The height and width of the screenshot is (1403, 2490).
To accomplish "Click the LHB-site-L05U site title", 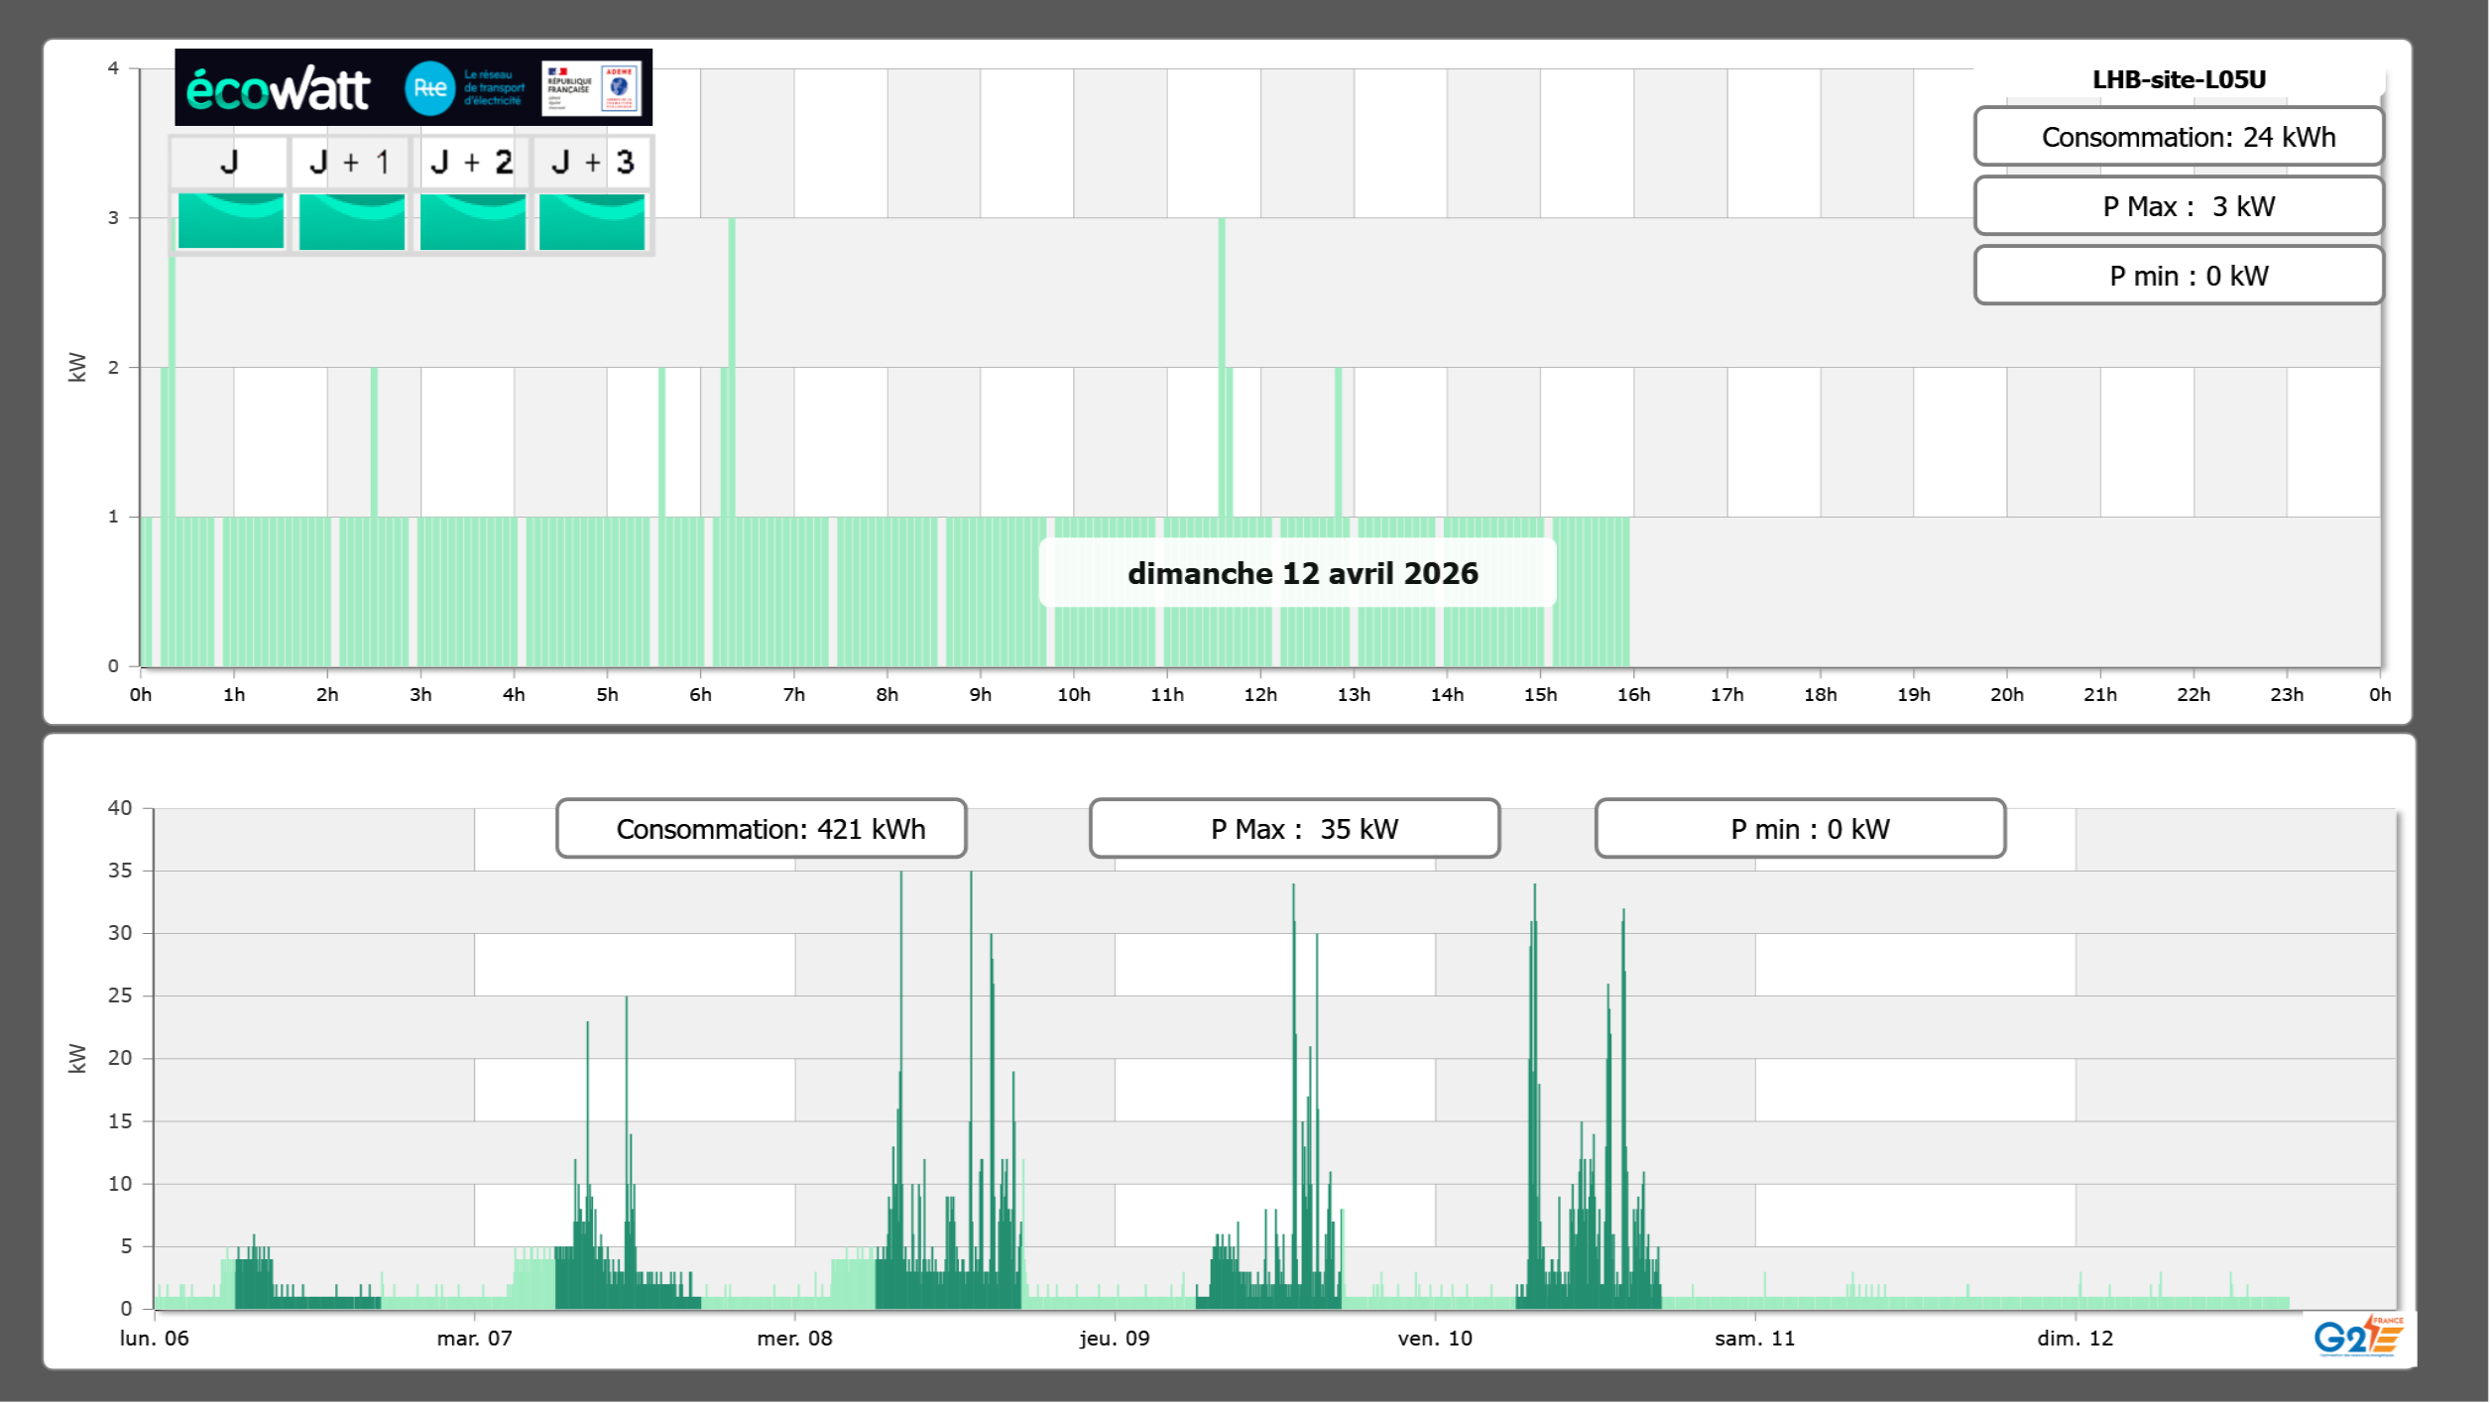I will (2179, 79).
